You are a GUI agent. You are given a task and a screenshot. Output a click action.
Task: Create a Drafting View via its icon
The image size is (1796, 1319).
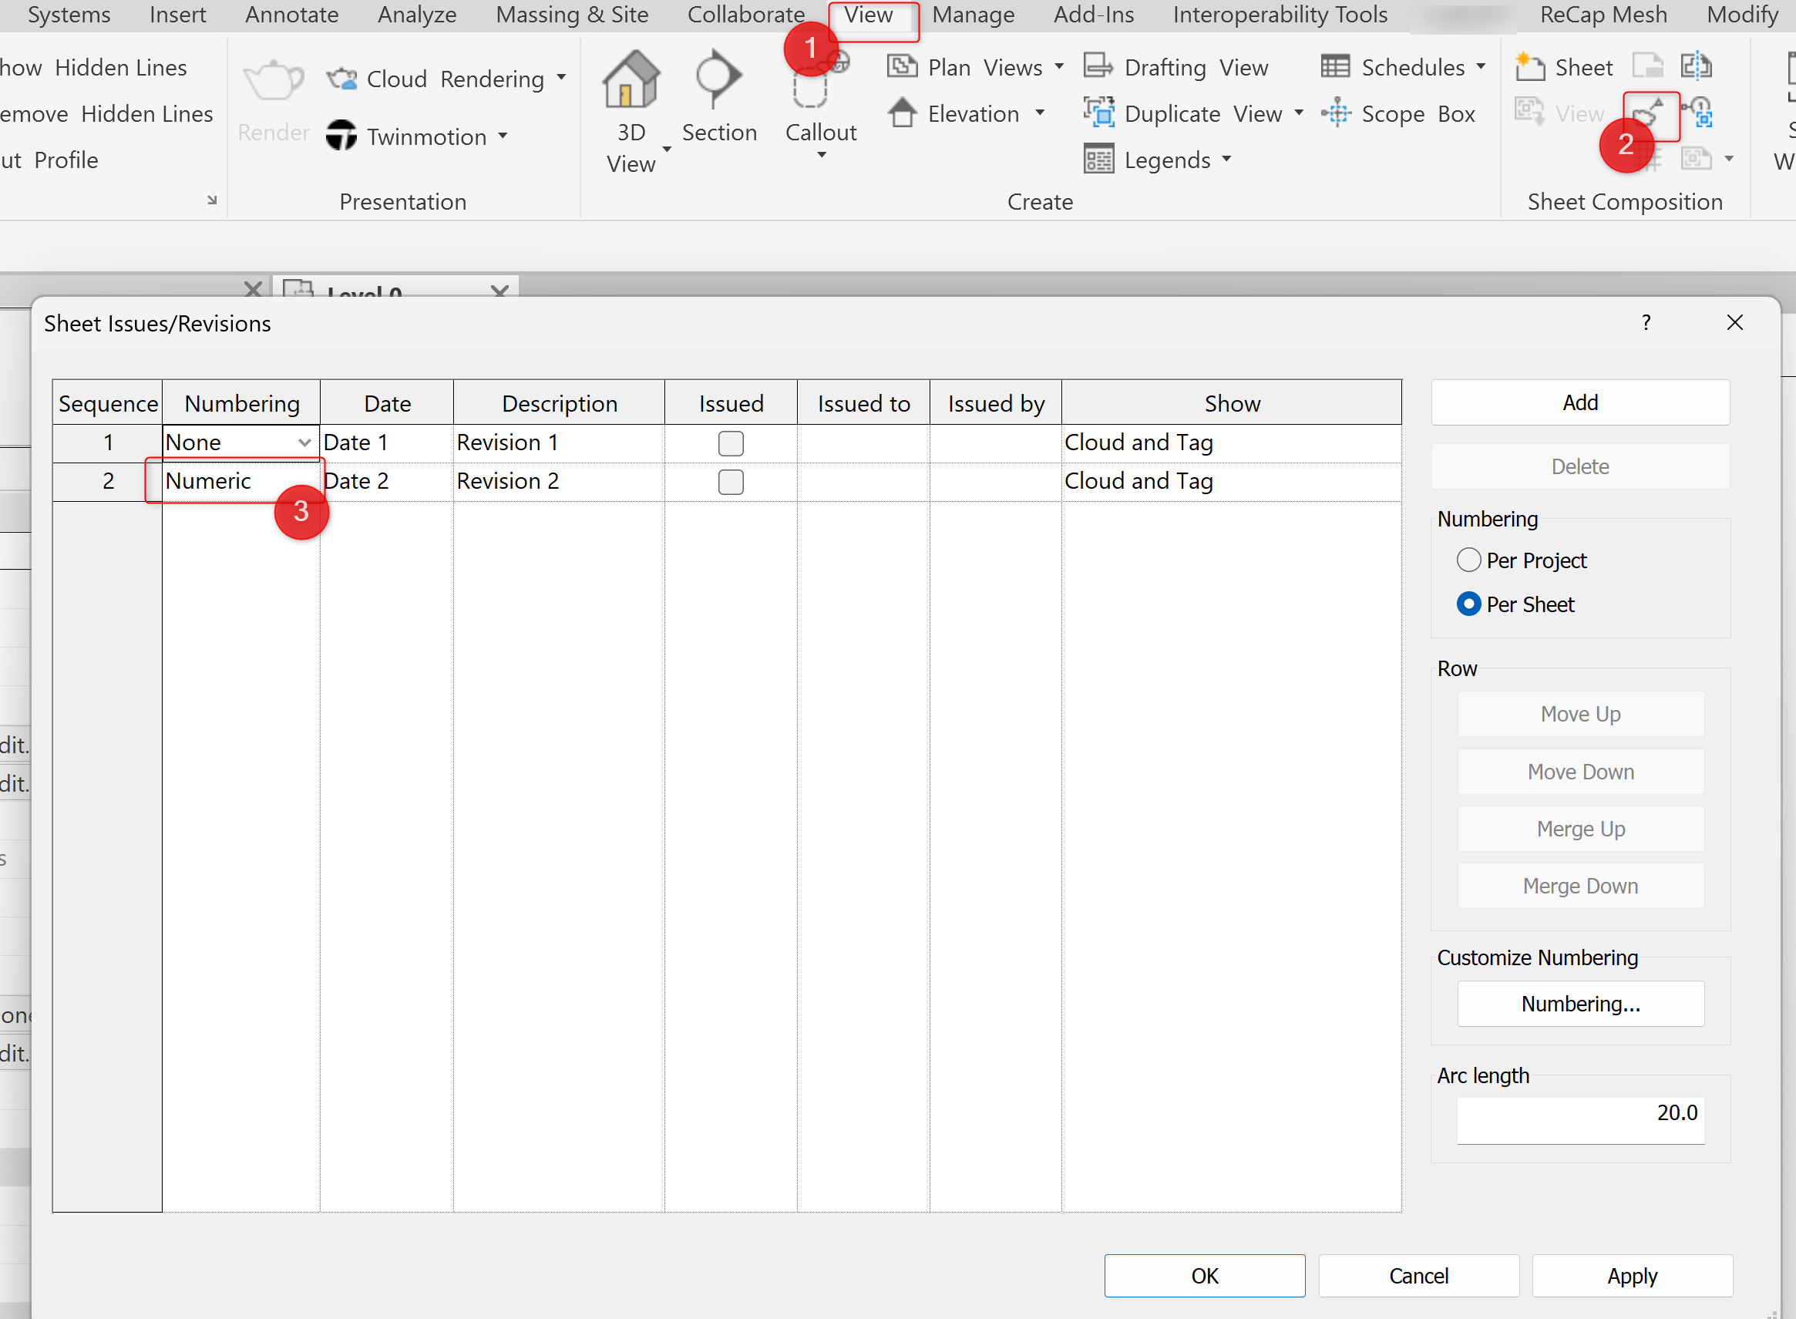coord(1098,66)
